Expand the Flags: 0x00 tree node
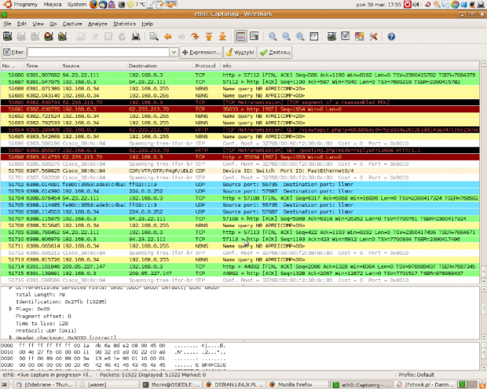 tap(10, 309)
